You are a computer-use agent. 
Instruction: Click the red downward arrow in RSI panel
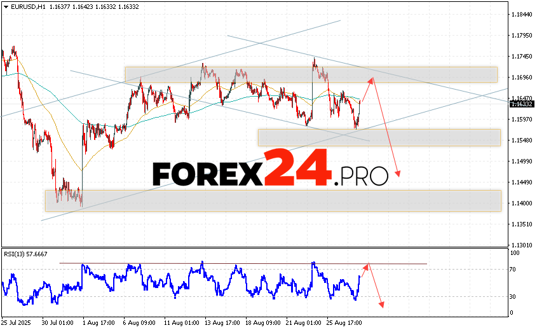(x=377, y=286)
